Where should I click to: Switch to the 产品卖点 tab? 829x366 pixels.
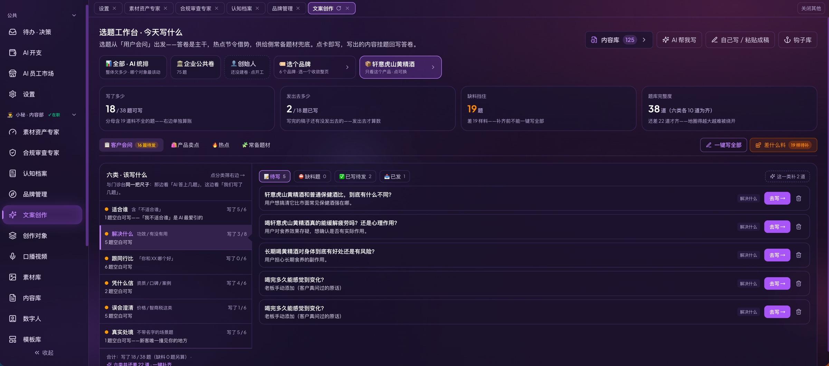coord(185,145)
